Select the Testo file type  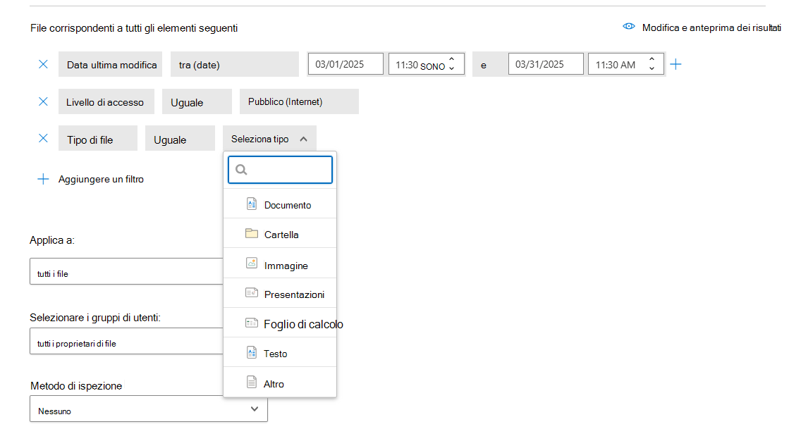[x=275, y=354]
